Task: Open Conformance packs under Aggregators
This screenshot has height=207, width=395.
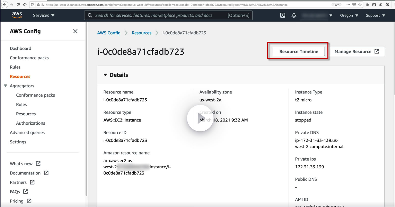Action: 35,95
